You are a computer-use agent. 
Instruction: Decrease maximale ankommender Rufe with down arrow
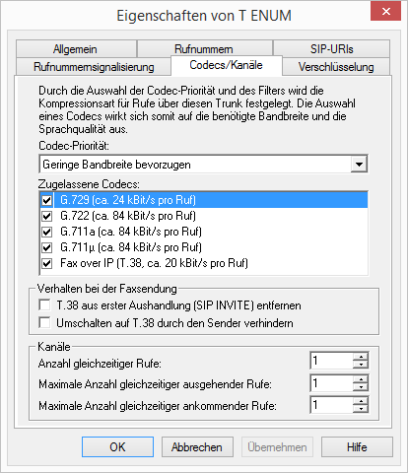(361, 408)
